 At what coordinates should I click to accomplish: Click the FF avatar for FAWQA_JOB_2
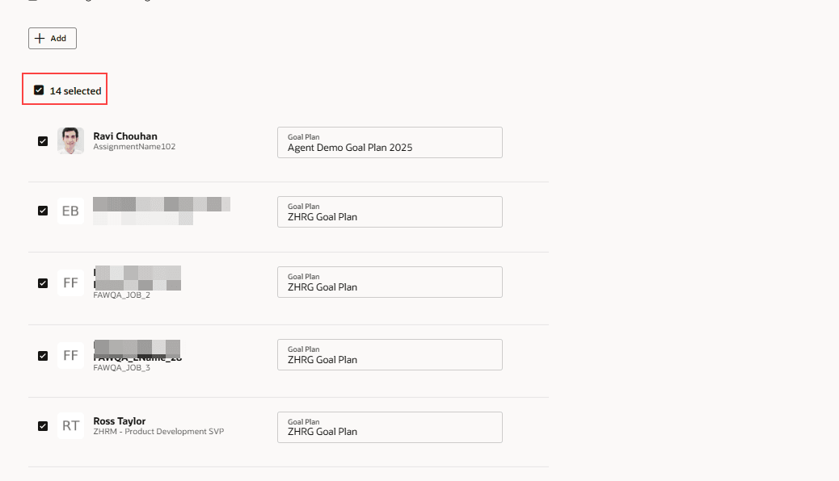tap(70, 283)
